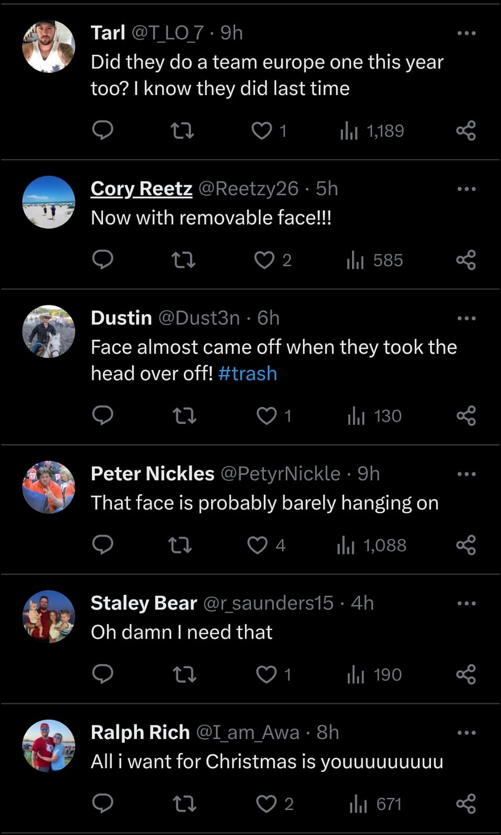Image resolution: width=501 pixels, height=835 pixels.
Task: Open Tarl's profile avatar
Action: click(x=49, y=46)
